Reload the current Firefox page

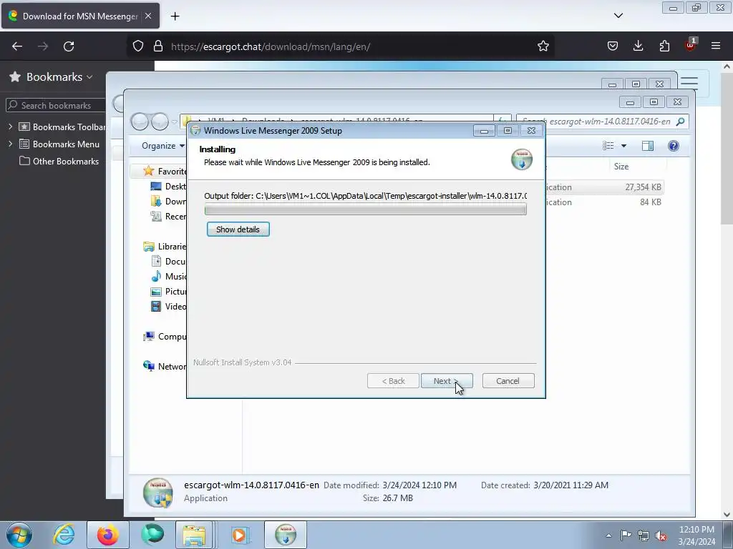click(69, 46)
